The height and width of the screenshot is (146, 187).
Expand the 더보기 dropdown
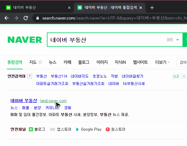[162, 62]
